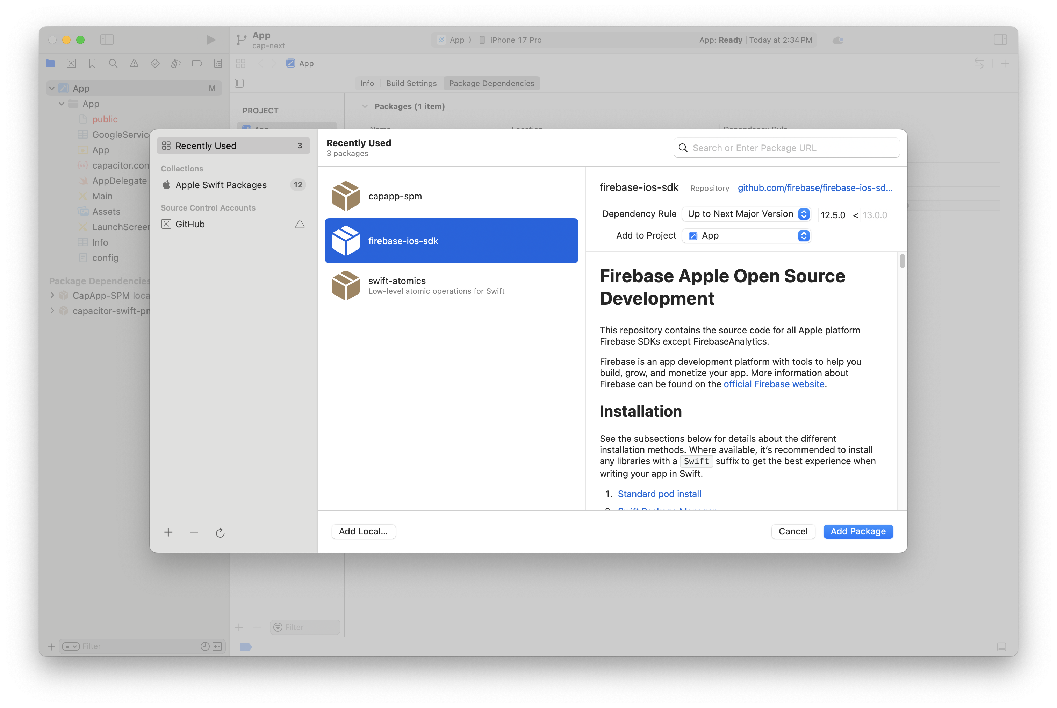Viewport: 1057px width, 708px height.
Task: Click the plus button to add a collection
Action: tap(168, 532)
